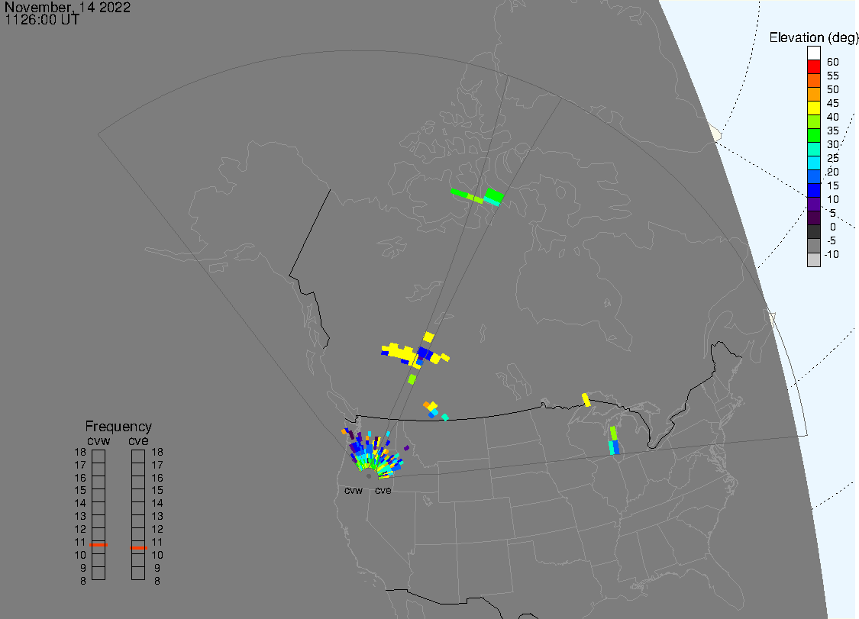
Task: Click '14' on the cvw frequency scale
Action: (x=80, y=503)
